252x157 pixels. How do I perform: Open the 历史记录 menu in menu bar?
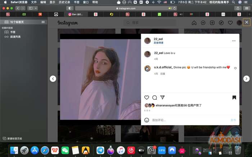[64, 2]
